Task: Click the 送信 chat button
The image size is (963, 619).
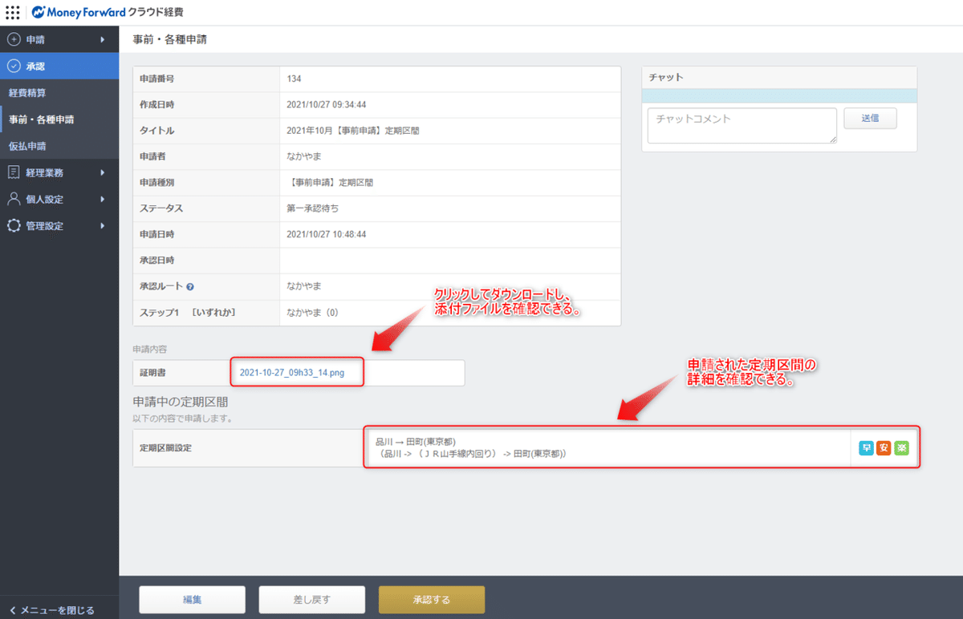Action: pos(870,118)
